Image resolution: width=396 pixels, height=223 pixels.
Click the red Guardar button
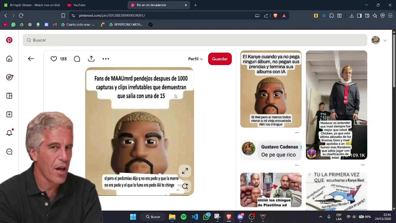pyautogui.click(x=220, y=59)
